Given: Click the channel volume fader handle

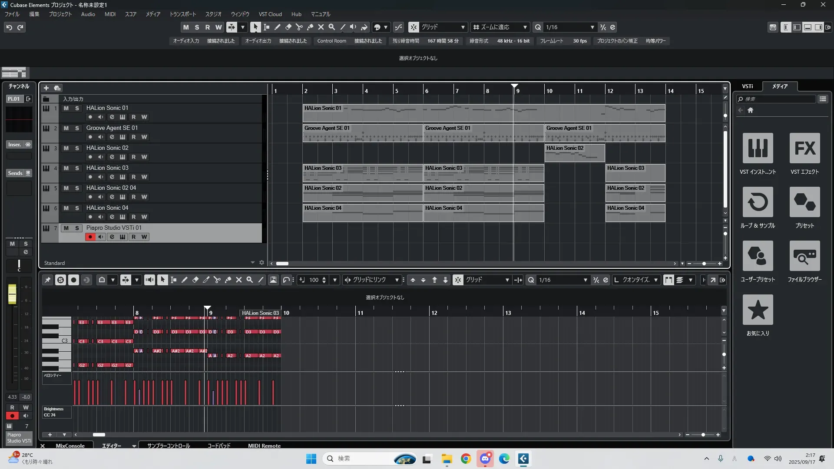Looking at the screenshot, I should click(x=12, y=294).
